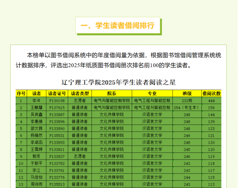
Task: Click reader ID P133896
Action: [57, 122]
